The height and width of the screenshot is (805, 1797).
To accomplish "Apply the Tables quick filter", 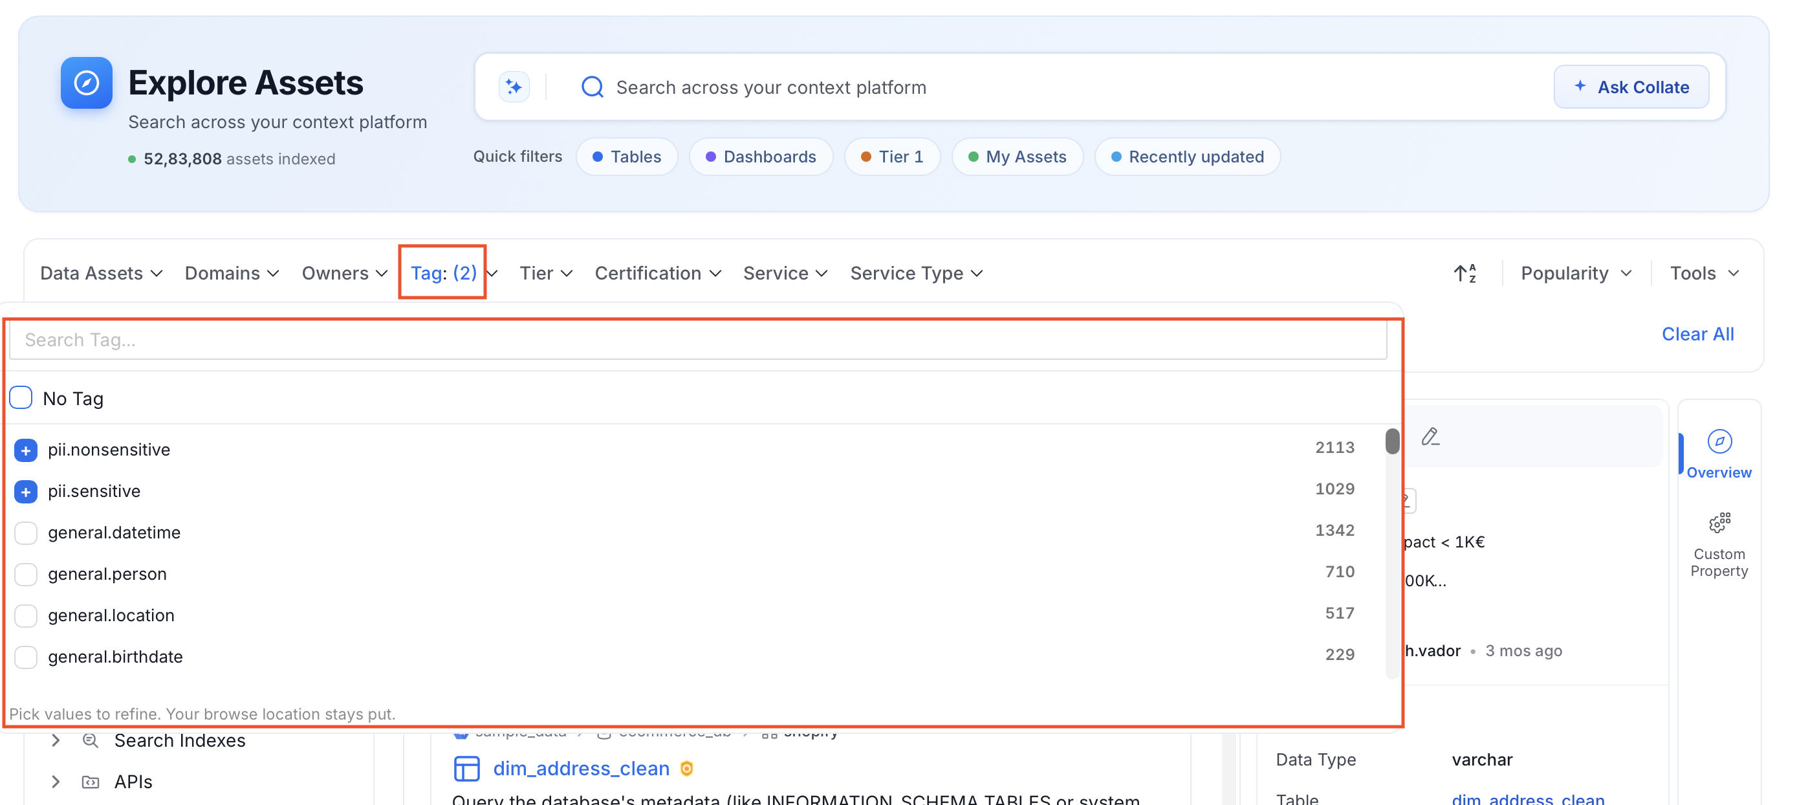I will [x=626, y=157].
